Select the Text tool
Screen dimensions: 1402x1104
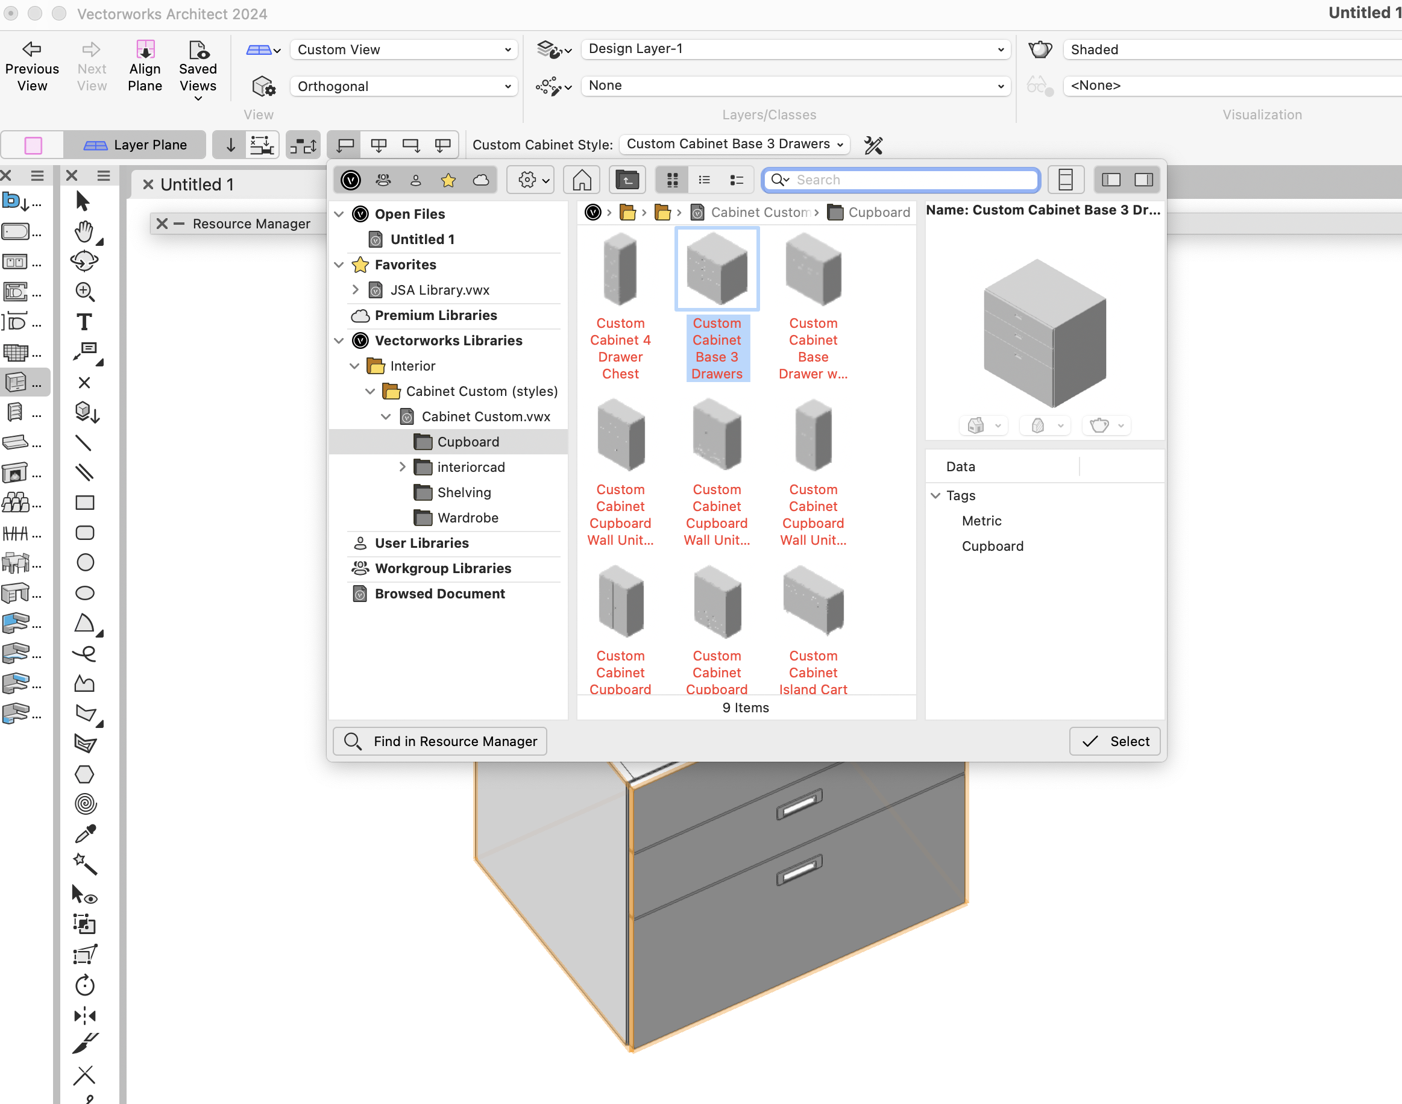click(x=84, y=322)
